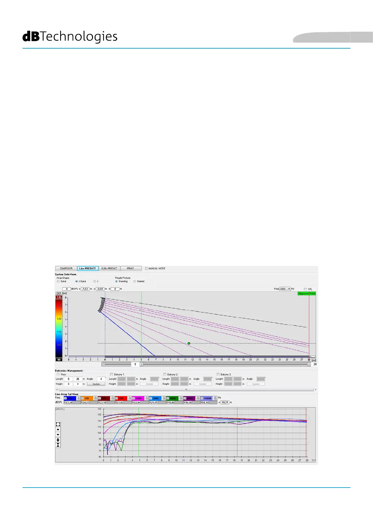
Task: Switch to the COMPOSER tab
Action: click(66, 269)
